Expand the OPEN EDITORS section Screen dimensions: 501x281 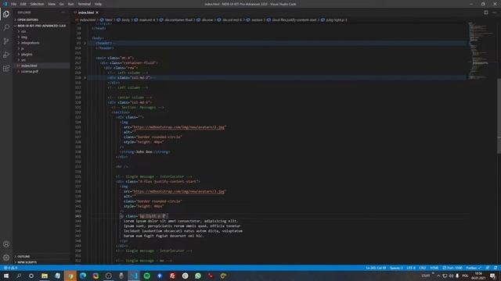coord(28,20)
